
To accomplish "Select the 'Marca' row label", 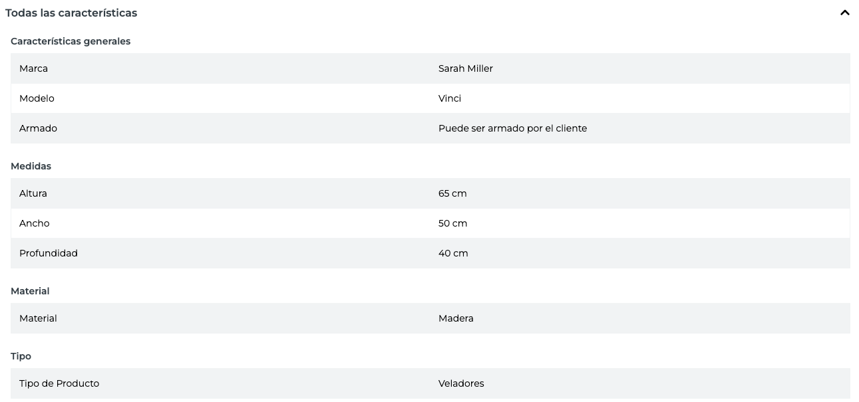I will pos(33,68).
